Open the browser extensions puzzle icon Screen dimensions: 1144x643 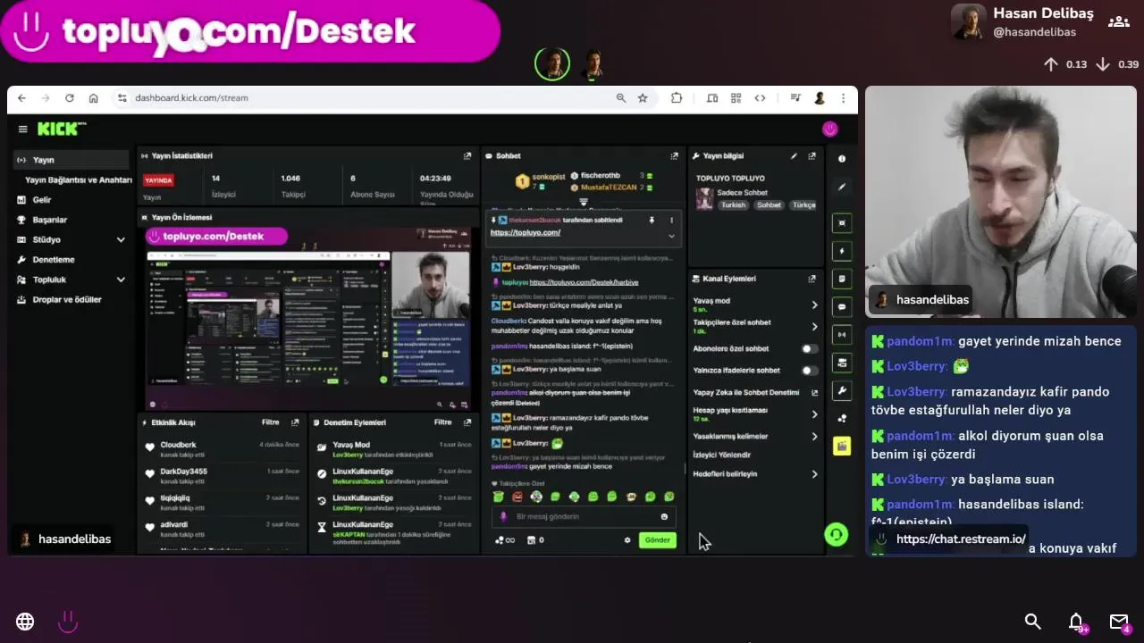(677, 98)
